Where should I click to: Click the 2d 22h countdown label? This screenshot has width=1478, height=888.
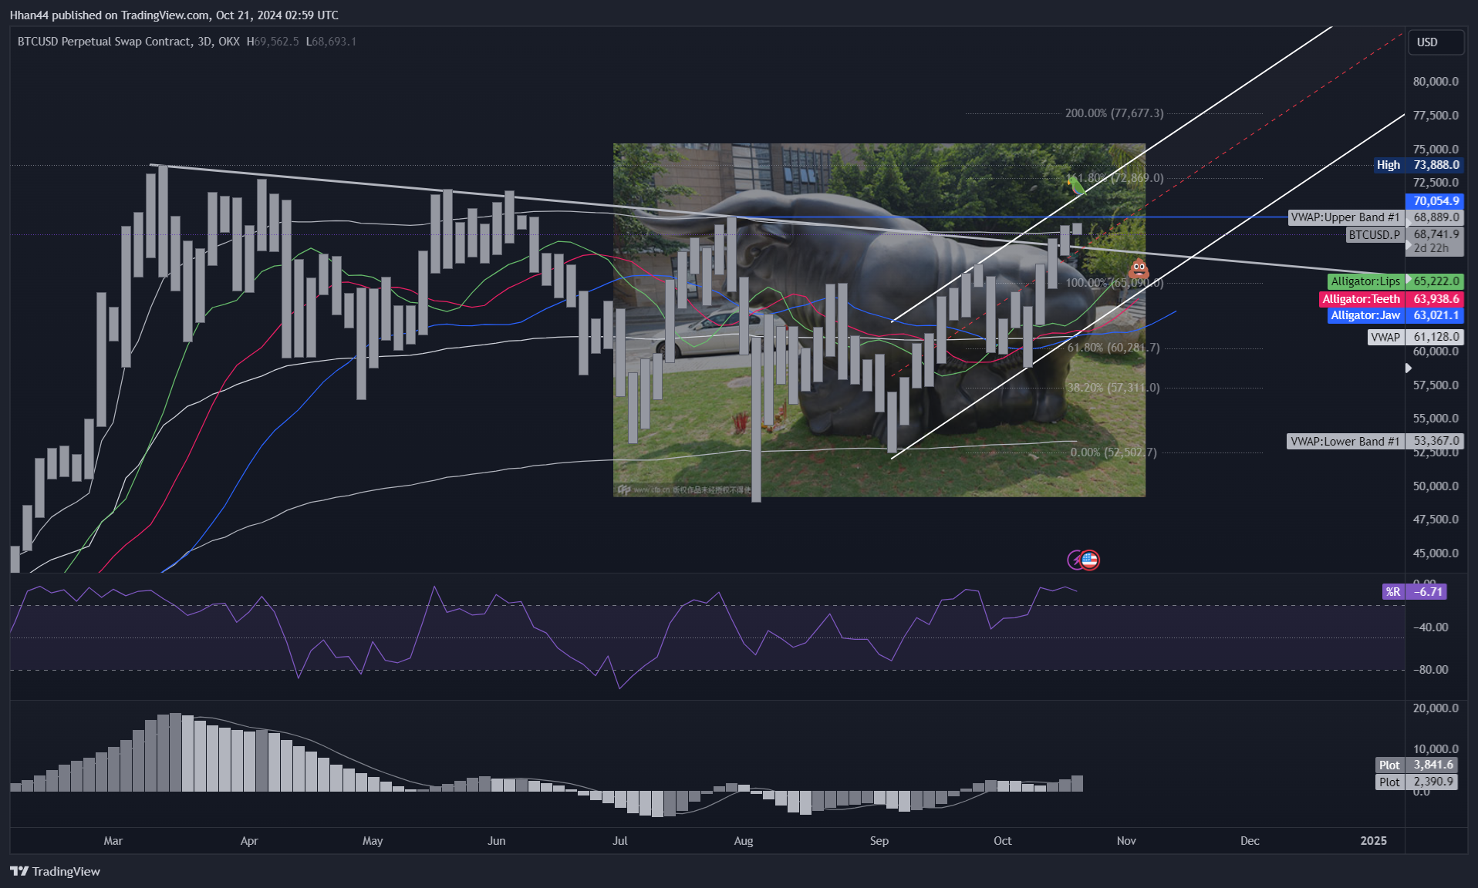1431,248
